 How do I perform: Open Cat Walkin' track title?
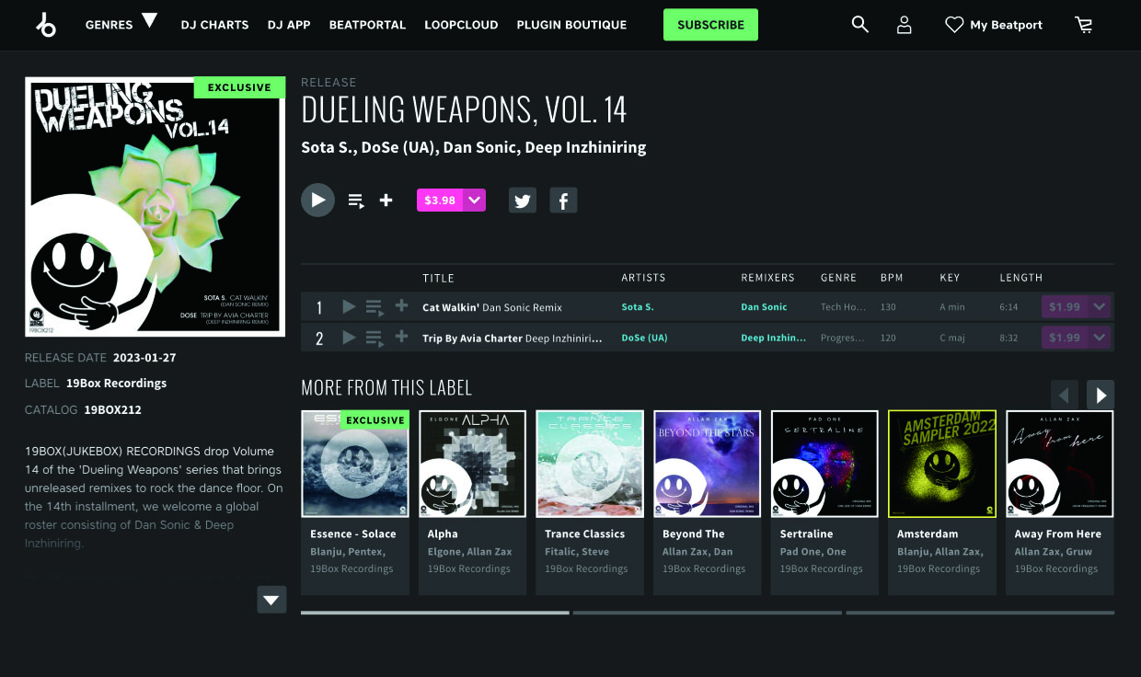point(492,307)
